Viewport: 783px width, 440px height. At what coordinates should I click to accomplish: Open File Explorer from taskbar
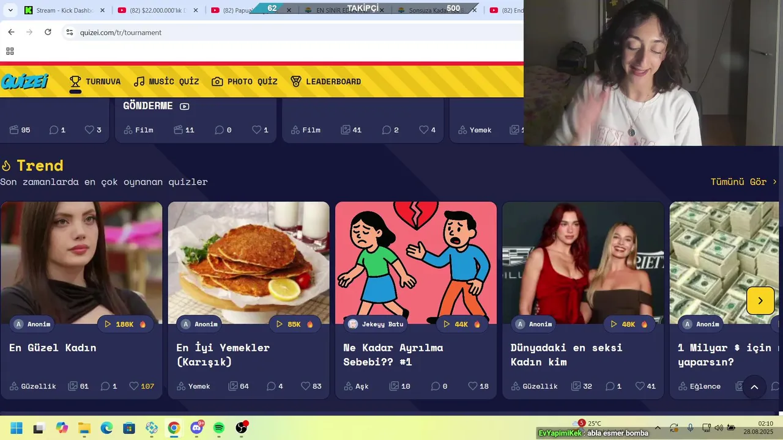tap(84, 428)
